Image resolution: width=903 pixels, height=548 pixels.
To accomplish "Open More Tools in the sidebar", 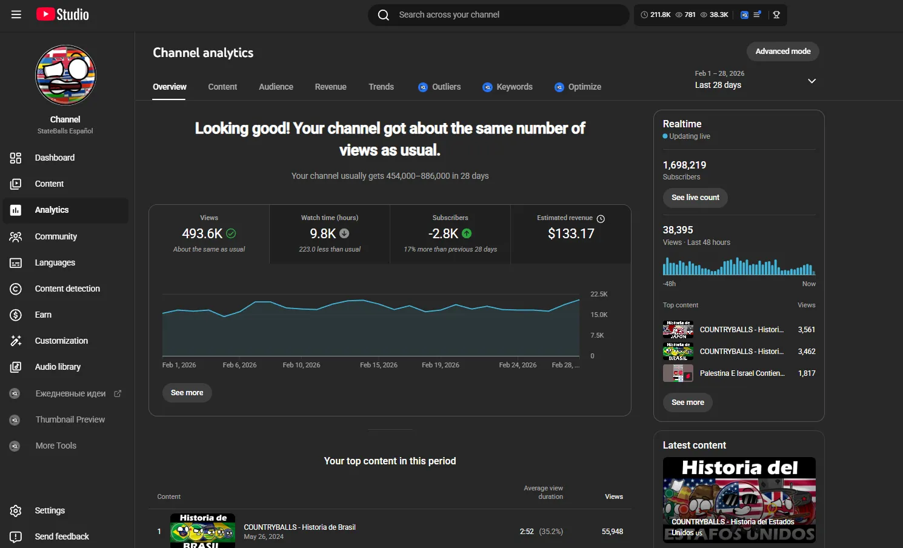I will click(x=65, y=446).
